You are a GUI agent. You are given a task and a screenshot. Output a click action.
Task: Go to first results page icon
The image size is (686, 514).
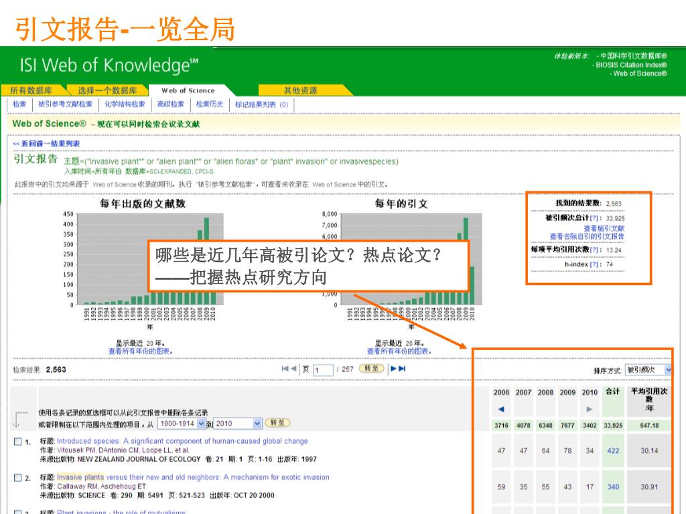pyautogui.click(x=285, y=369)
